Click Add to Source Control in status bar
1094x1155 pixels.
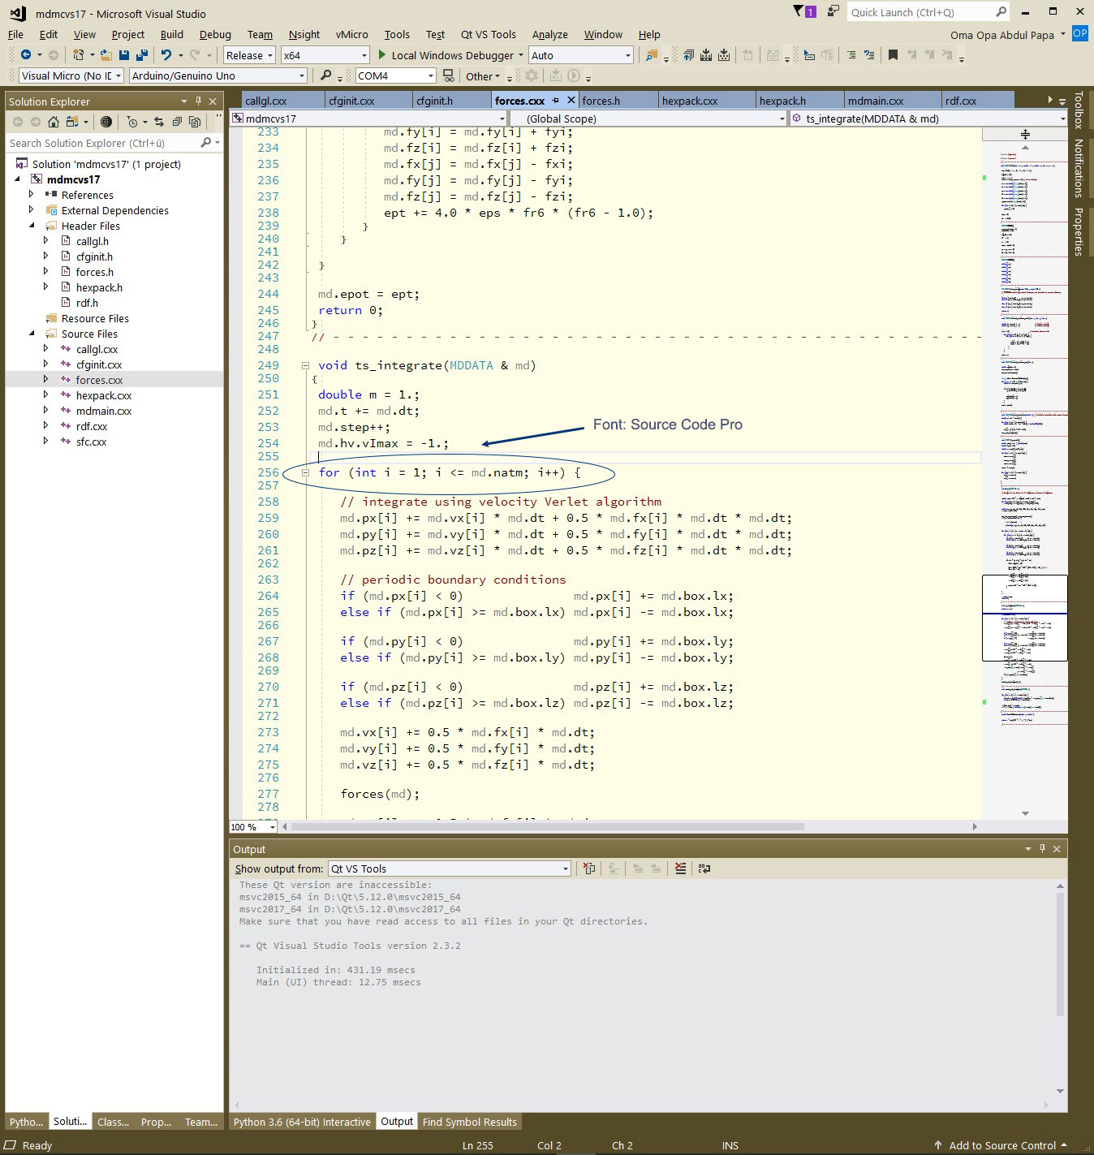[1001, 1145]
